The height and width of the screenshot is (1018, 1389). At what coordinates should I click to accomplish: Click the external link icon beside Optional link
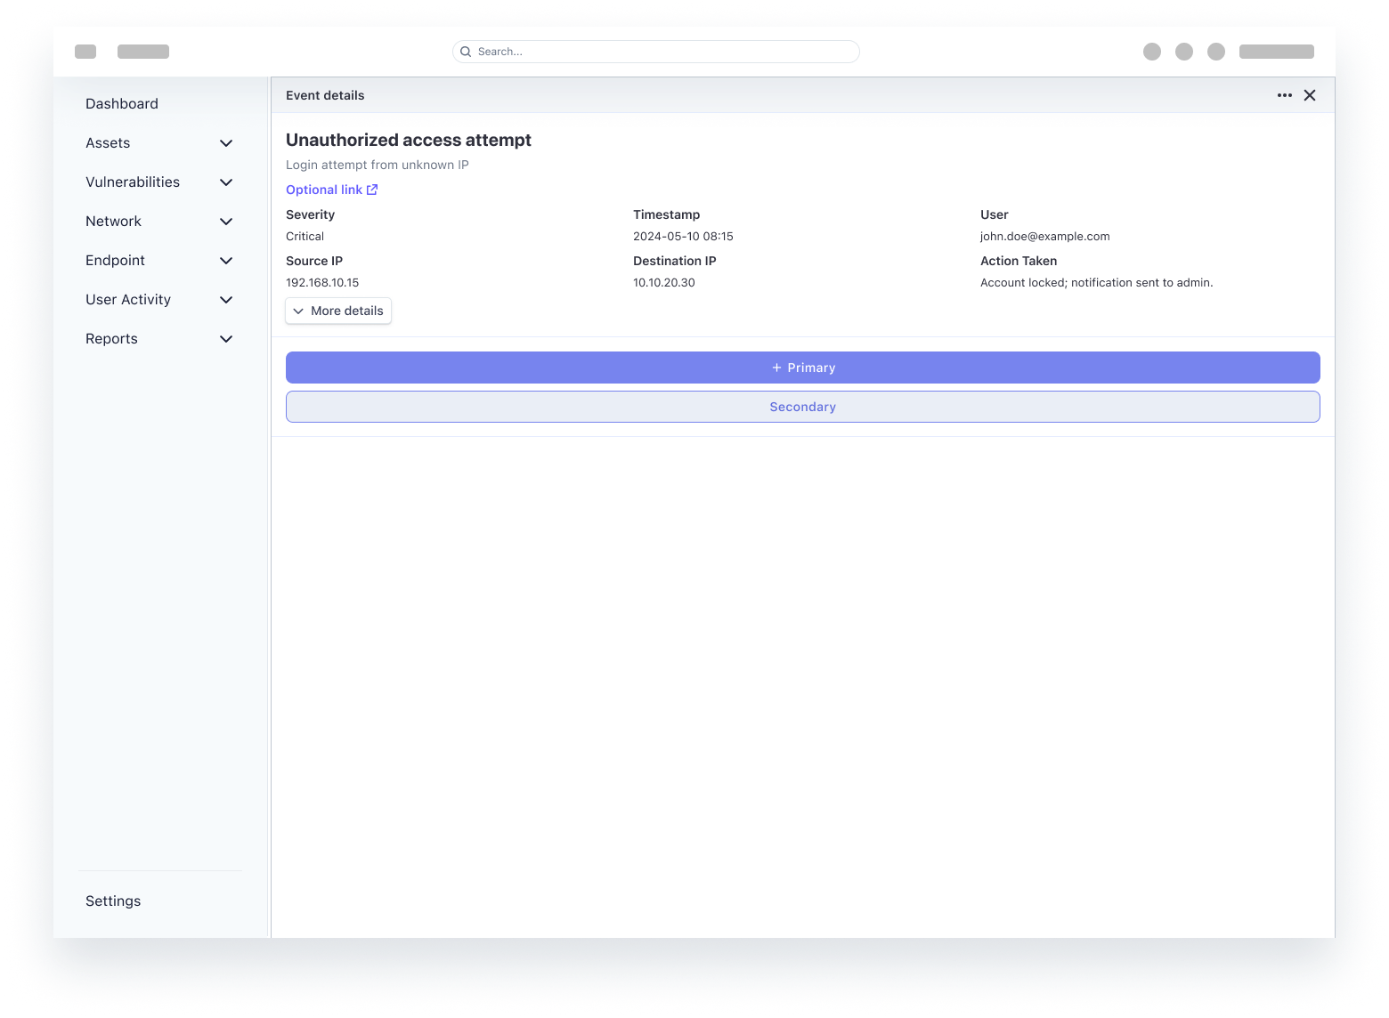372,189
